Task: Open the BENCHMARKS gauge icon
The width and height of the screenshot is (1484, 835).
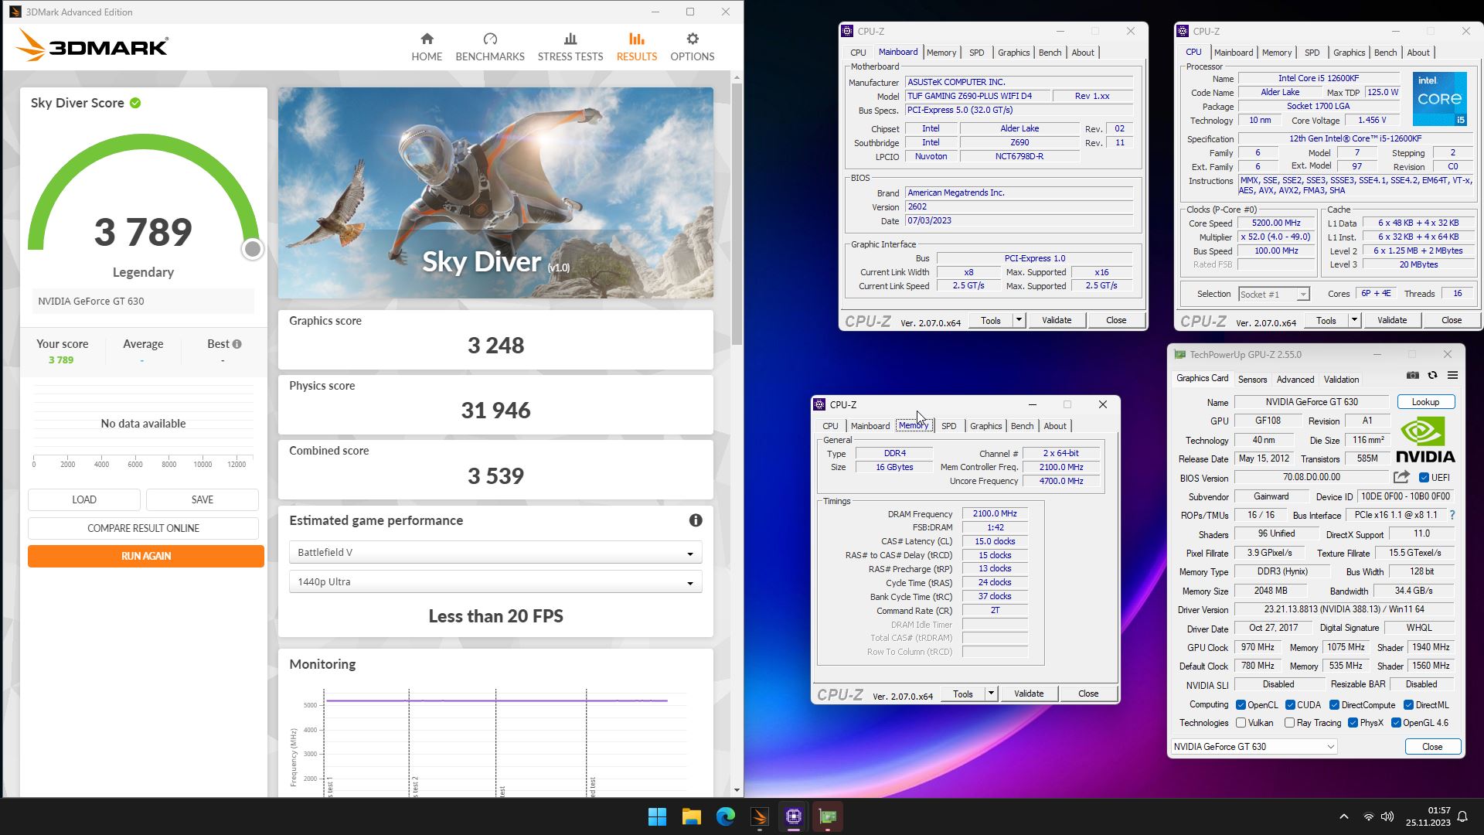Action: coord(490,39)
